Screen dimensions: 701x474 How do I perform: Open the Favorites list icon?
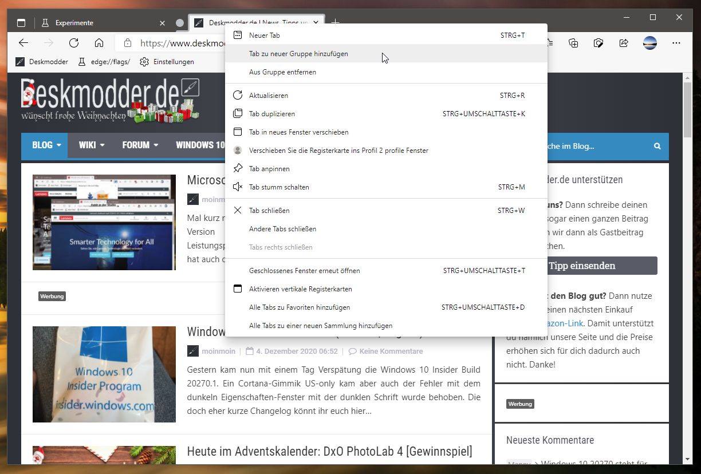(x=550, y=43)
